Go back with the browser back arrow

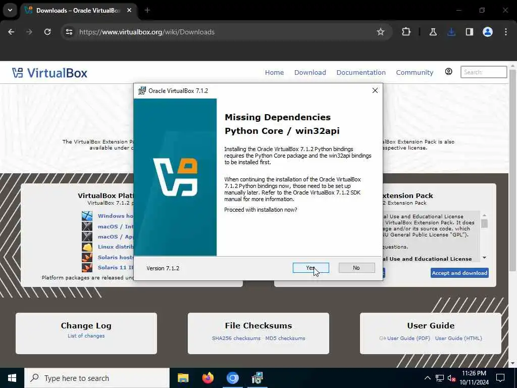click(x=11, y=32)
